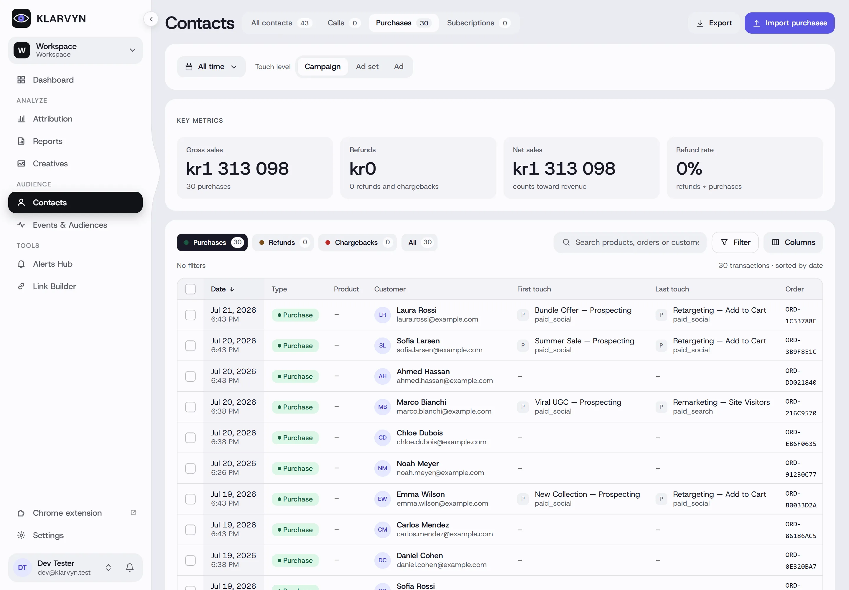Show the Refunds transactions filter
The image size is (849, 590).
point(283,242)
